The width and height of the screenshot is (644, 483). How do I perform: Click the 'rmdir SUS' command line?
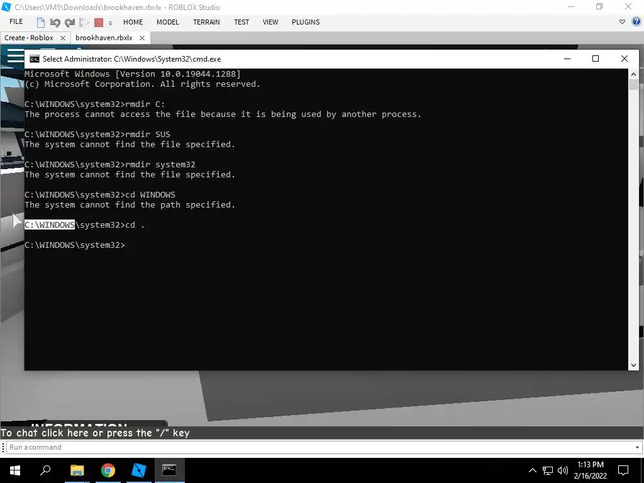click(97, 135)
